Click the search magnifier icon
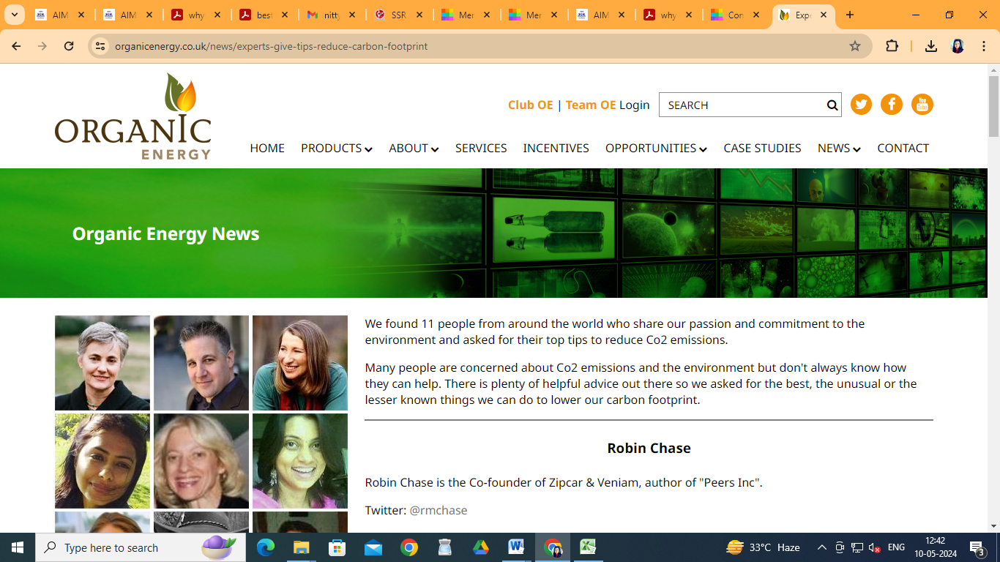 [x=832, y=105]
